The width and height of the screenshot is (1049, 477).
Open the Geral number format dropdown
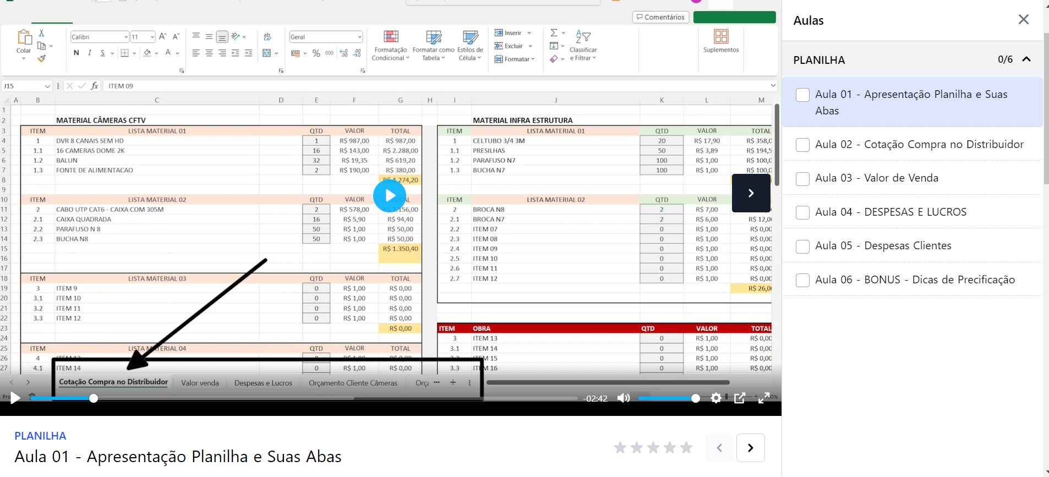click(359, 37)
